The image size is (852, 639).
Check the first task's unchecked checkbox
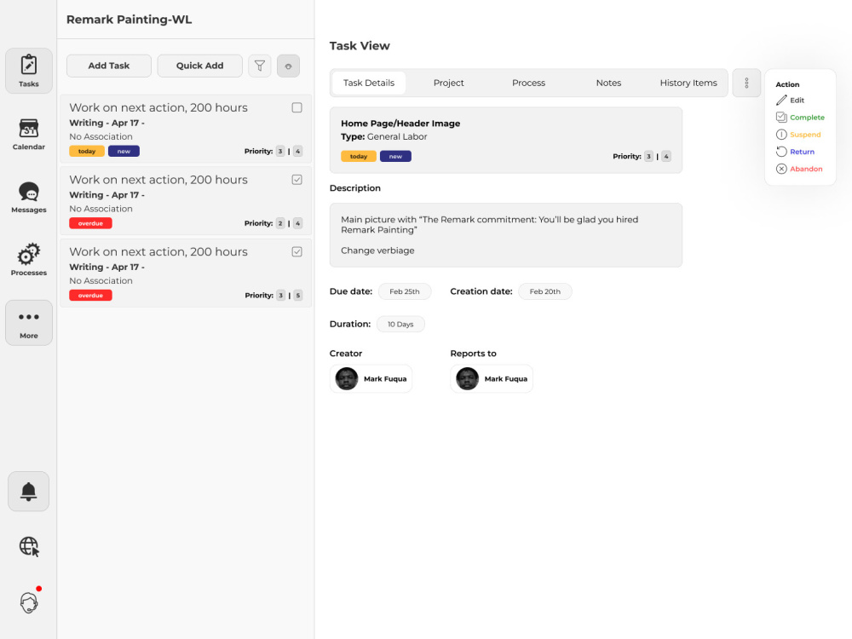click(x=296, y=107)
